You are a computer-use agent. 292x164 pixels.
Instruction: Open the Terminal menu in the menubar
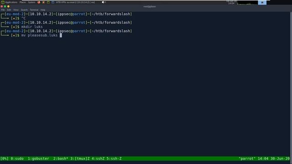(34, 10)
